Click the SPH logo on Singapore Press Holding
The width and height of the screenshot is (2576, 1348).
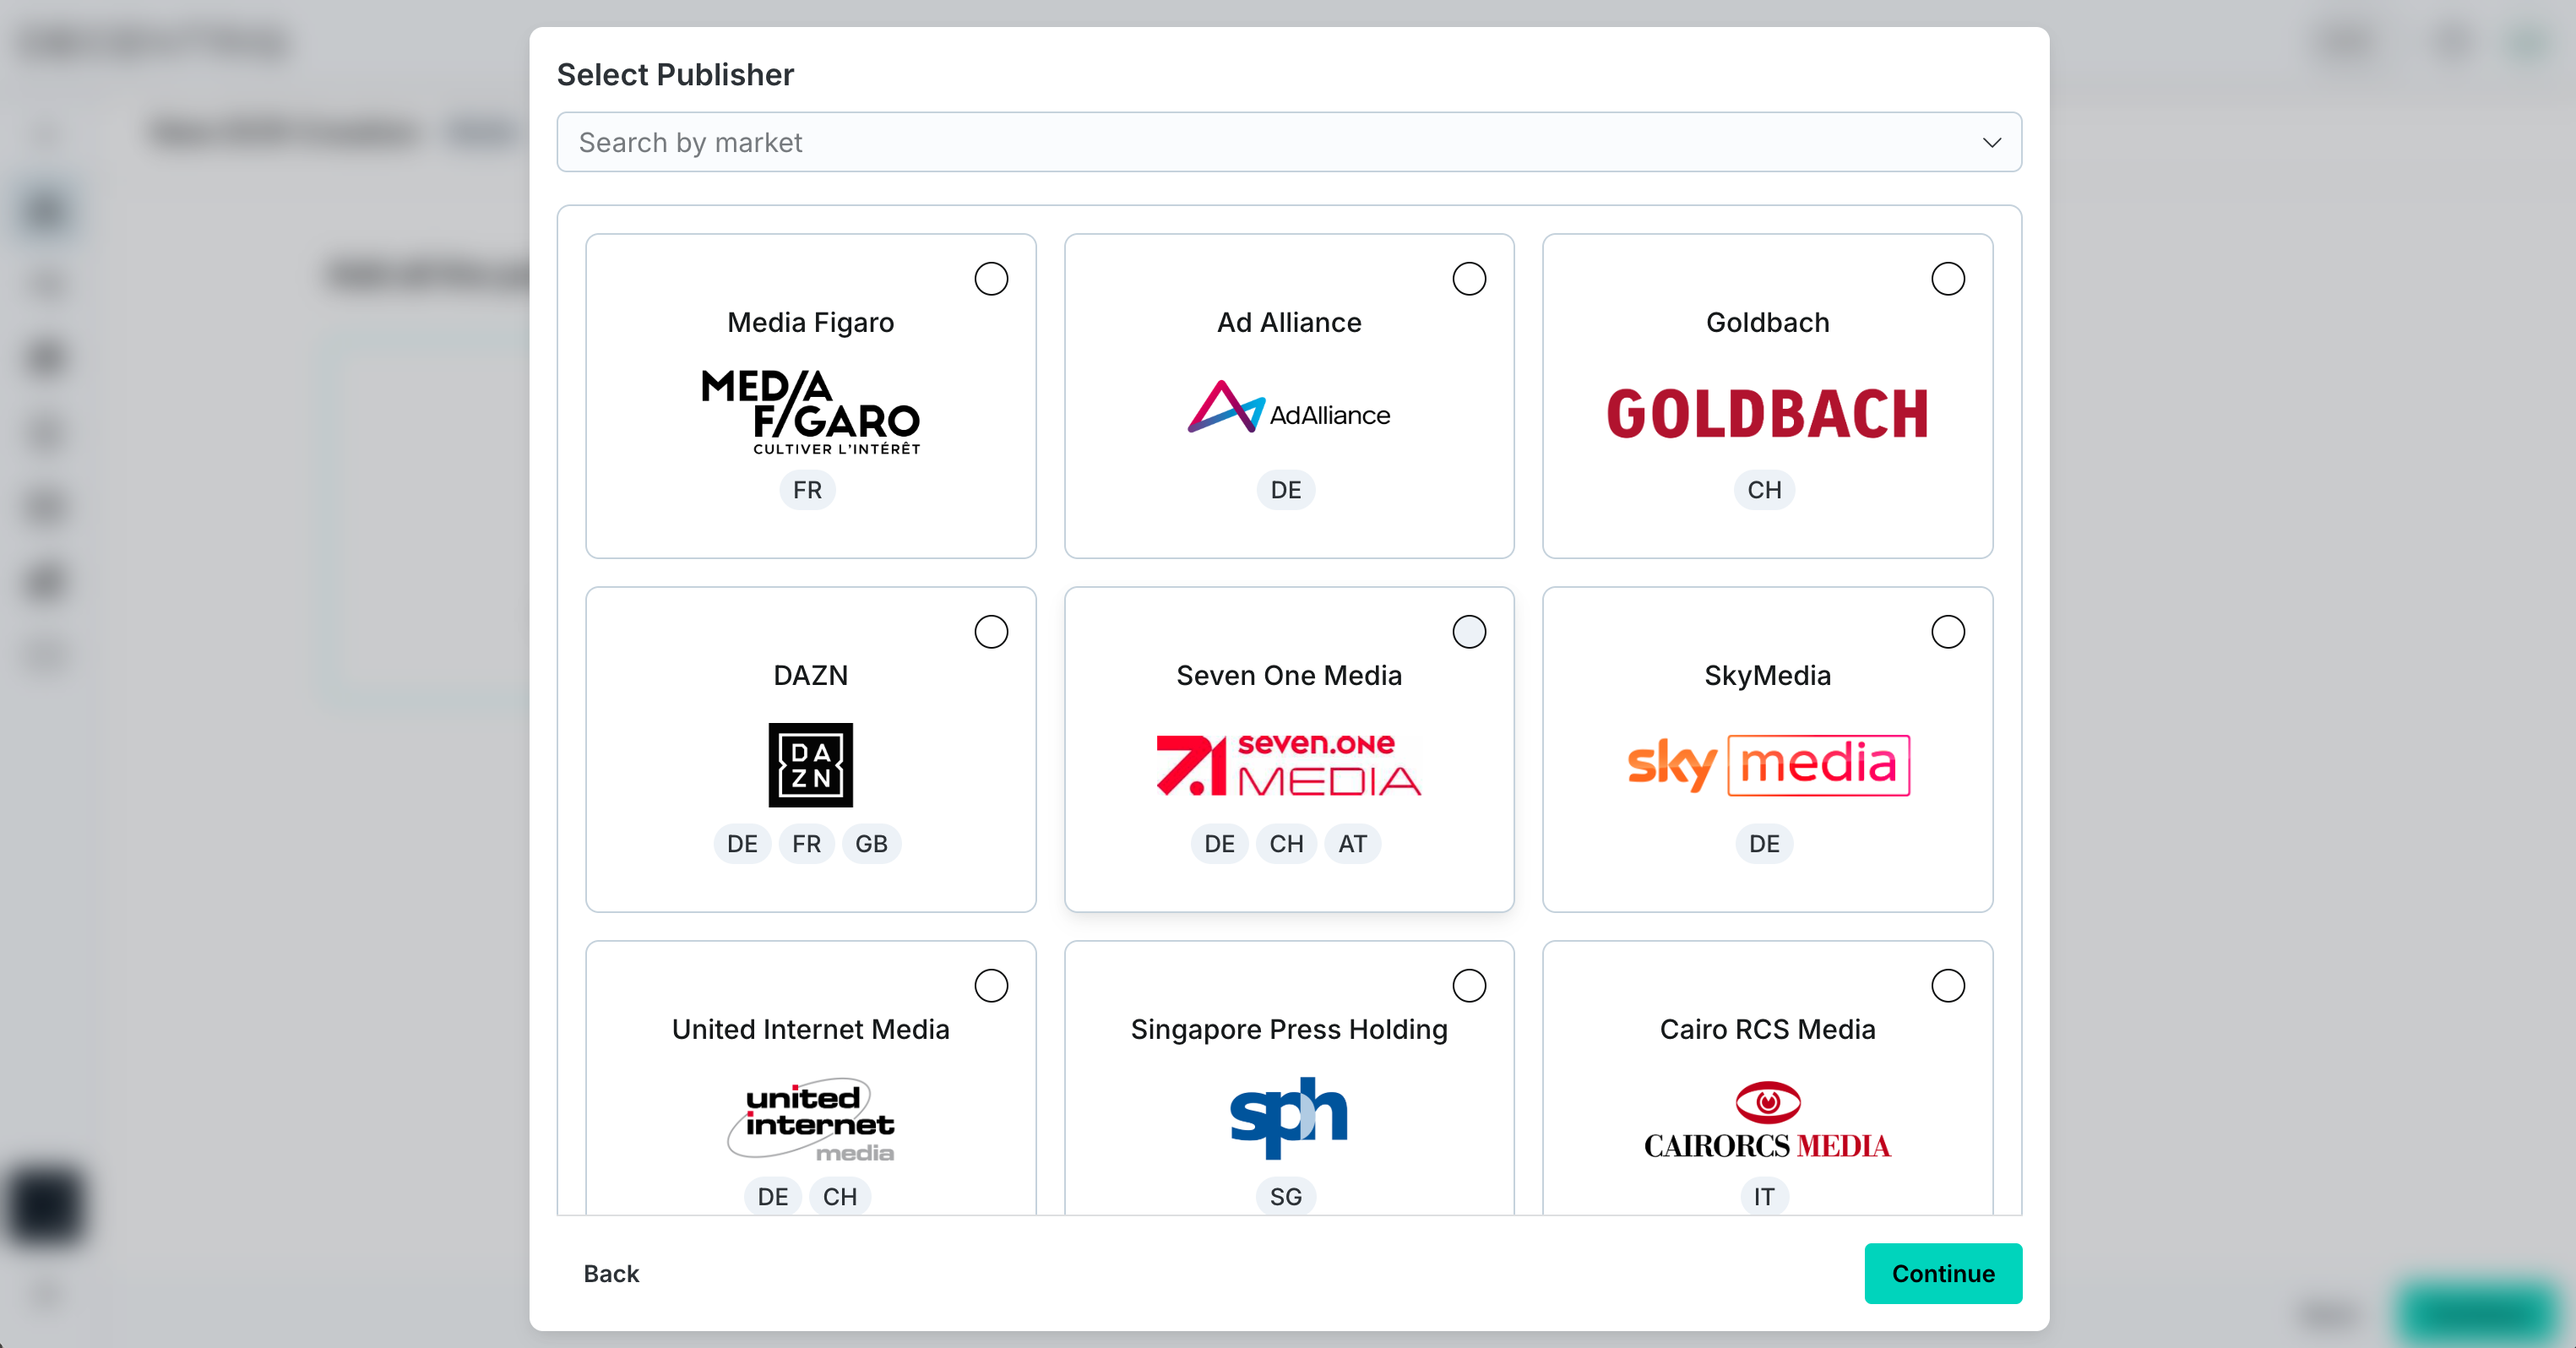(1288, 1118)
